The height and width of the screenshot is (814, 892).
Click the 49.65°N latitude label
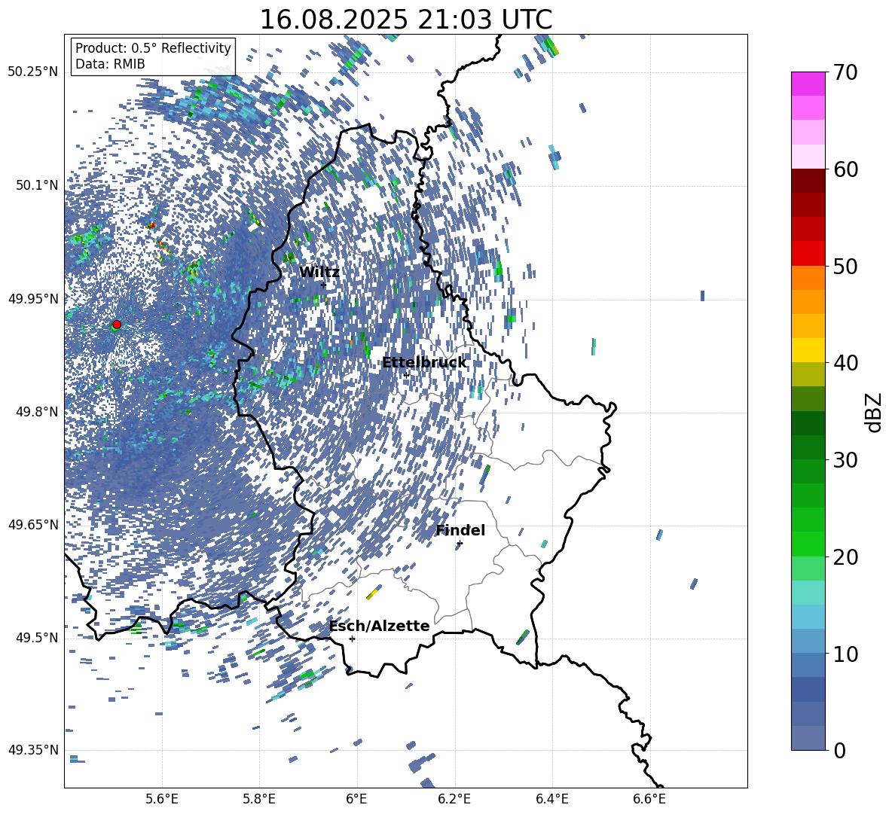(x=33, y=525)
